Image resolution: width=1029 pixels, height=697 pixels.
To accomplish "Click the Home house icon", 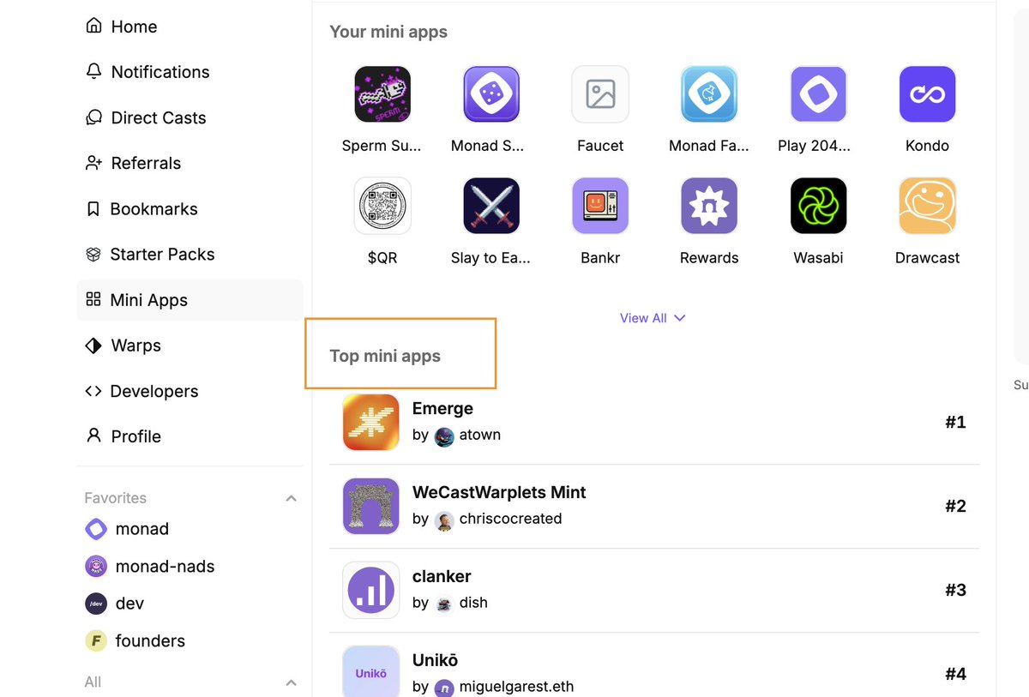I will tap(94, 26).
